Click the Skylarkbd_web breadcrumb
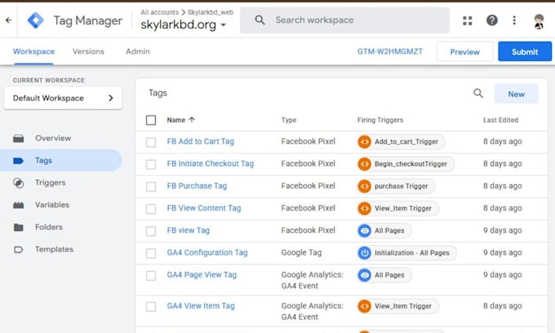Image resolution: width=555 pixels, height=333 pixels. coord(211,12)
